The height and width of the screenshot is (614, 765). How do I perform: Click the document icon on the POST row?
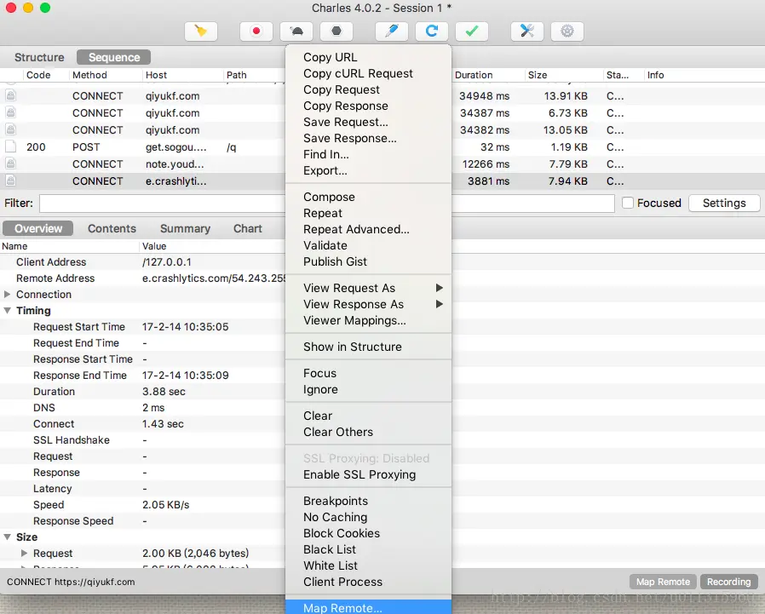click(x=11, y=146)
